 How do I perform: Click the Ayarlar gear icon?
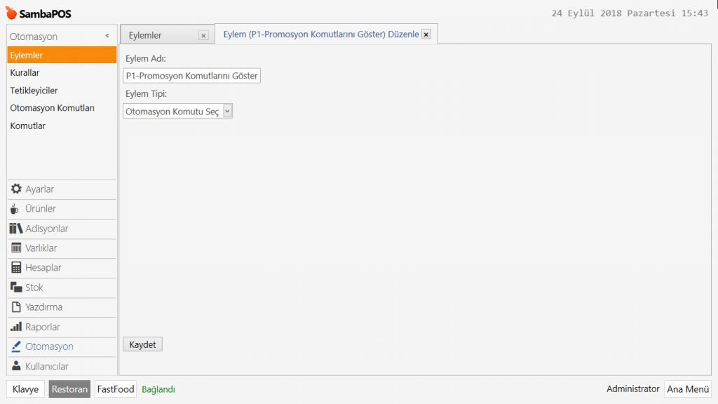[16, 189]
